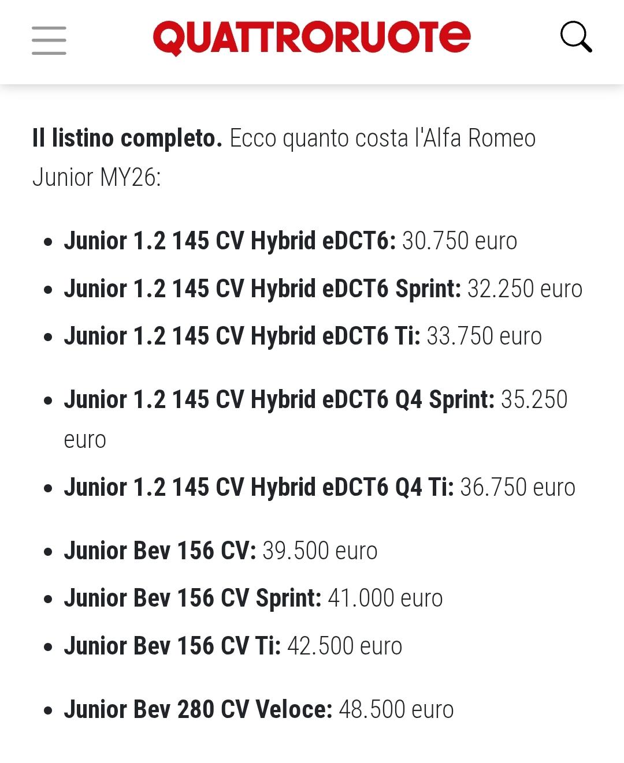Click the Quattroruote logo
The width and height of the screenshot is (624, 763).
click(x=312, y=38)
